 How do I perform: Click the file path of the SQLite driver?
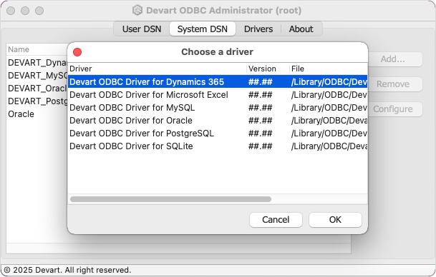coord(329,146)
